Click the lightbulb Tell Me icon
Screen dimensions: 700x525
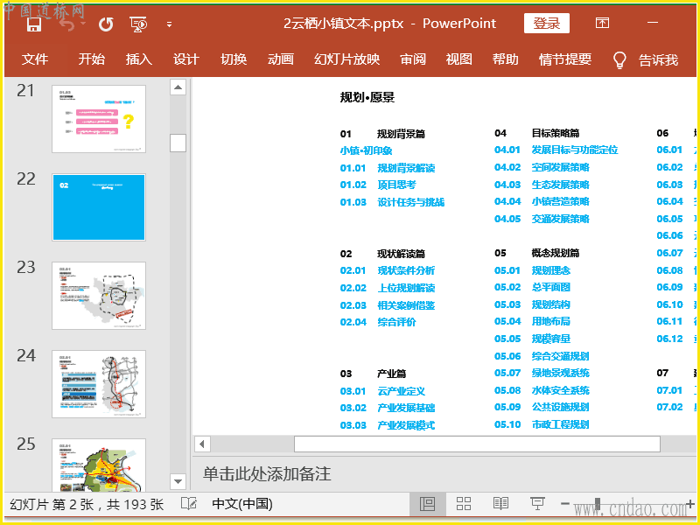(619, 59)
